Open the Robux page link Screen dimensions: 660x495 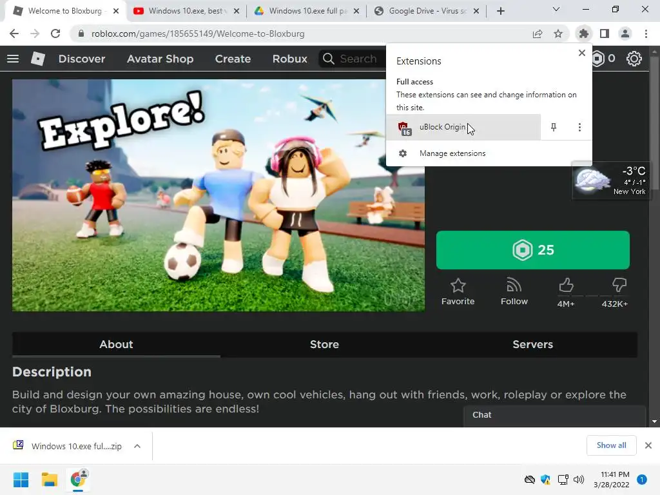(290, 59)
